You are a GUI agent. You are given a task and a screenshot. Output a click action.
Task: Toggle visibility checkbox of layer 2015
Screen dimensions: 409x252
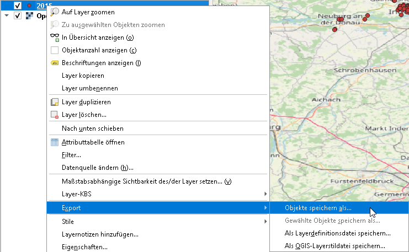click(x=18, y=5)
